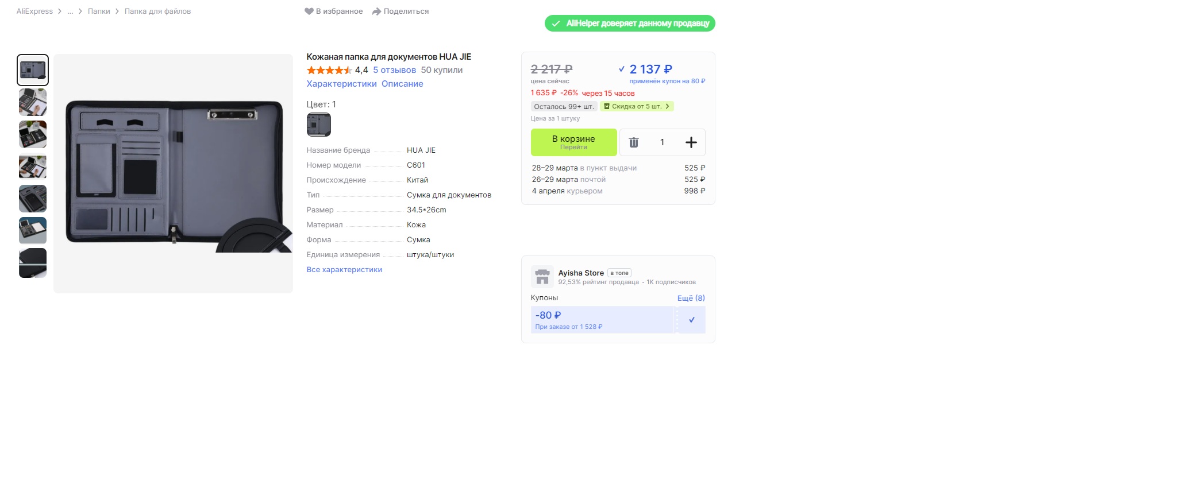Image resolution: width=1186 pixels, height=496 pixels.
Task: Jump to the Характеристики section
Action: pos(341,84)
